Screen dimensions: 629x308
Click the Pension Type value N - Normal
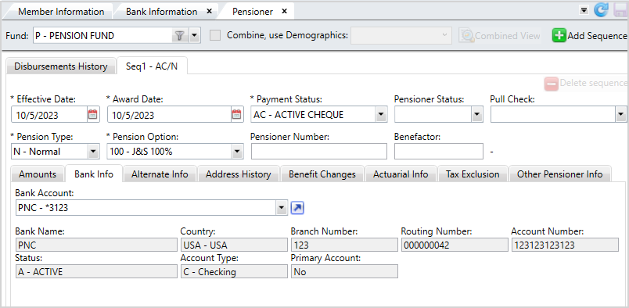pos(37,152)
